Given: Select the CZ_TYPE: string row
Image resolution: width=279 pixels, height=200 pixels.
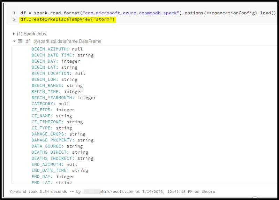Looking at the screenshot, I should 52,128.
